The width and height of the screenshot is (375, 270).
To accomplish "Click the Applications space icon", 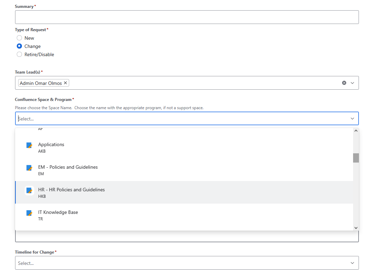I will (x=29, y=145).
